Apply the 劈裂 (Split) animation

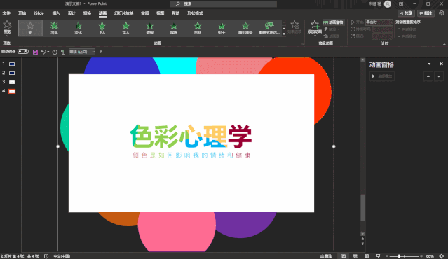[150, 28]
